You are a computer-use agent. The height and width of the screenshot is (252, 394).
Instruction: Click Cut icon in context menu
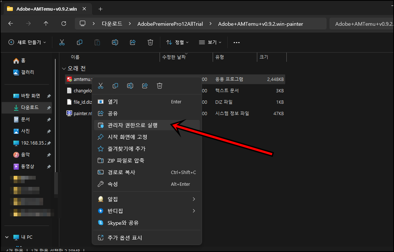click(101, 86)
